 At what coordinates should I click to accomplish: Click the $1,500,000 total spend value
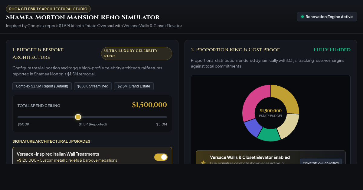point(149,105)
